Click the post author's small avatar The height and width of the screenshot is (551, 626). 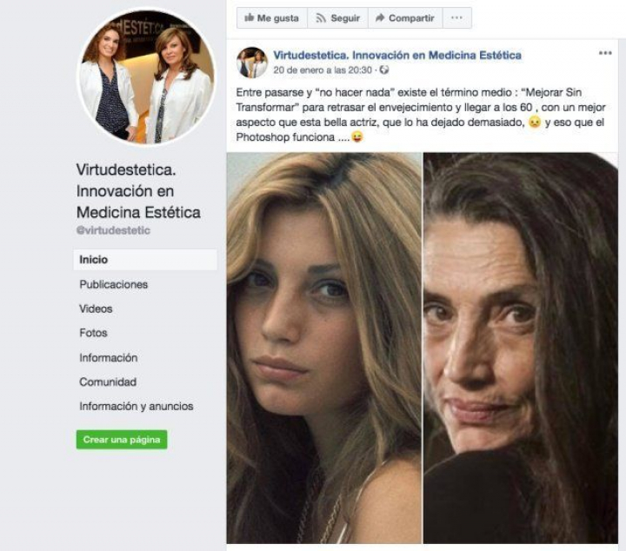click(252, 63)
